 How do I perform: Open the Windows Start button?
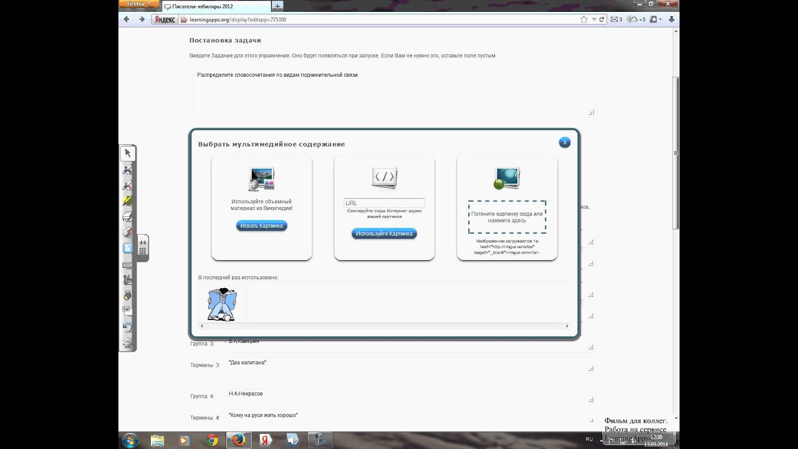130,440
